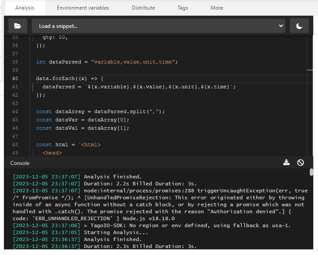318x255 pixels.
Task: Click line number 47 in gutter
Action: pyautogui.click(x=15, y=136)
